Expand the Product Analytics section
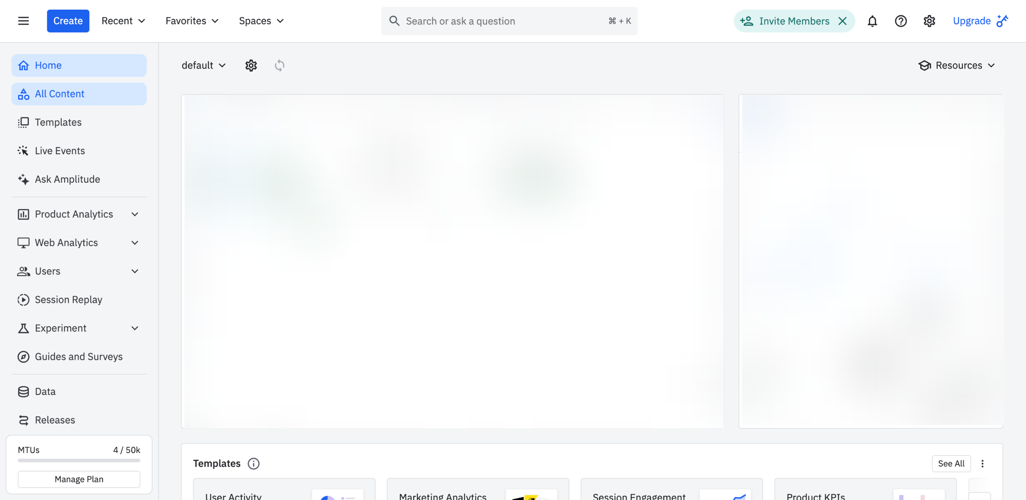 (x=135, y=214)
